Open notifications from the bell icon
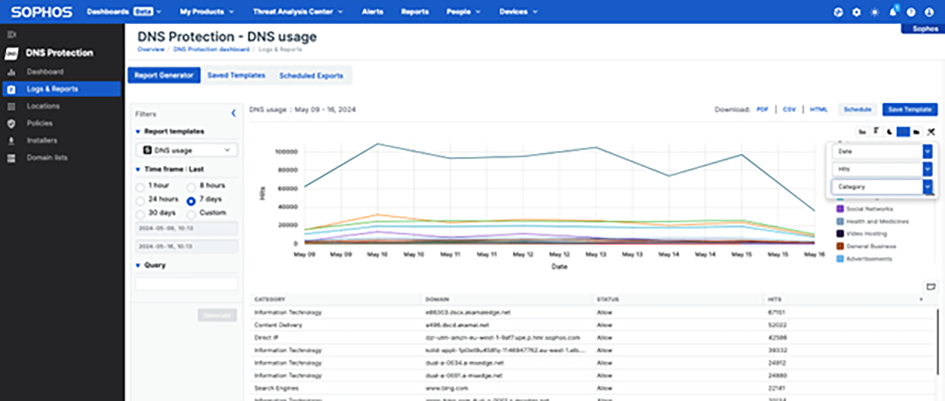The height and width of the screenshot is (401, 945). [893, 11]
